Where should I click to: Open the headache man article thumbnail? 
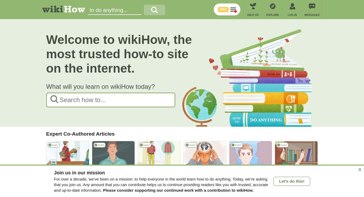click(x=205, y=153)
